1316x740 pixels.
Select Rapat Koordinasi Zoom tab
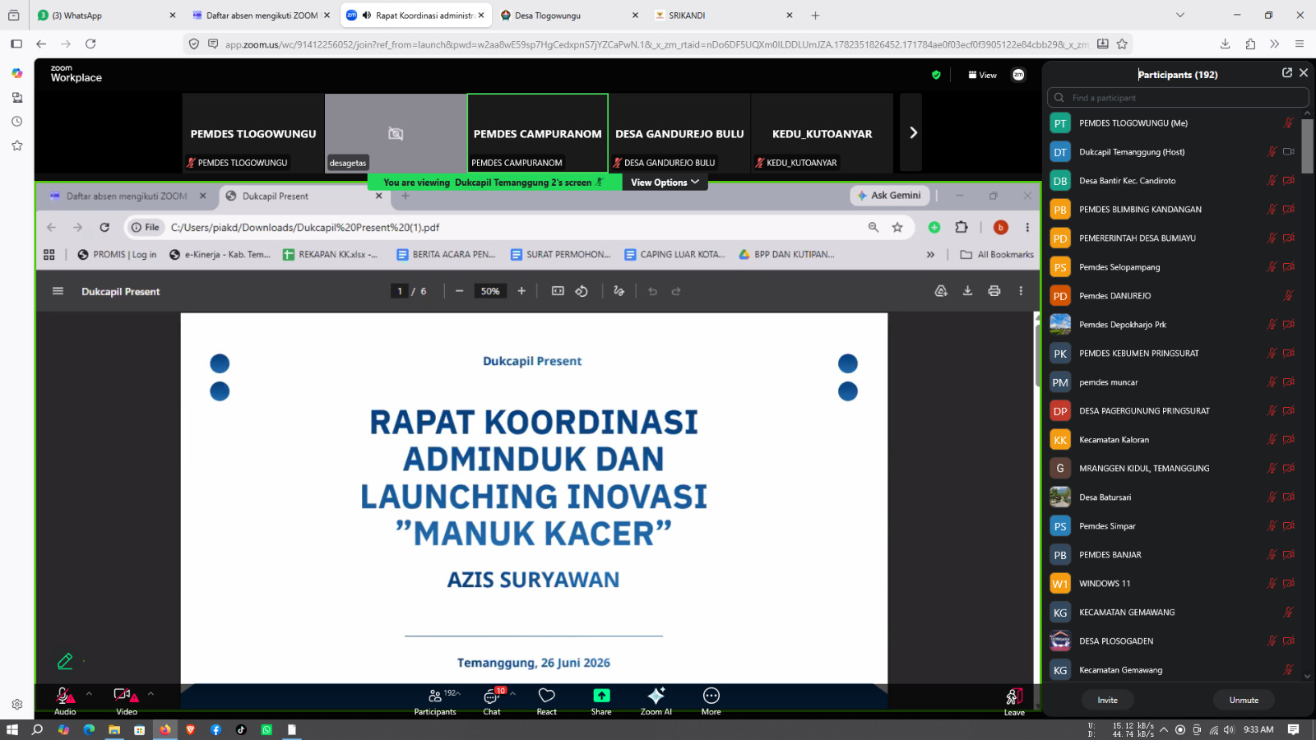pos(415,15)
